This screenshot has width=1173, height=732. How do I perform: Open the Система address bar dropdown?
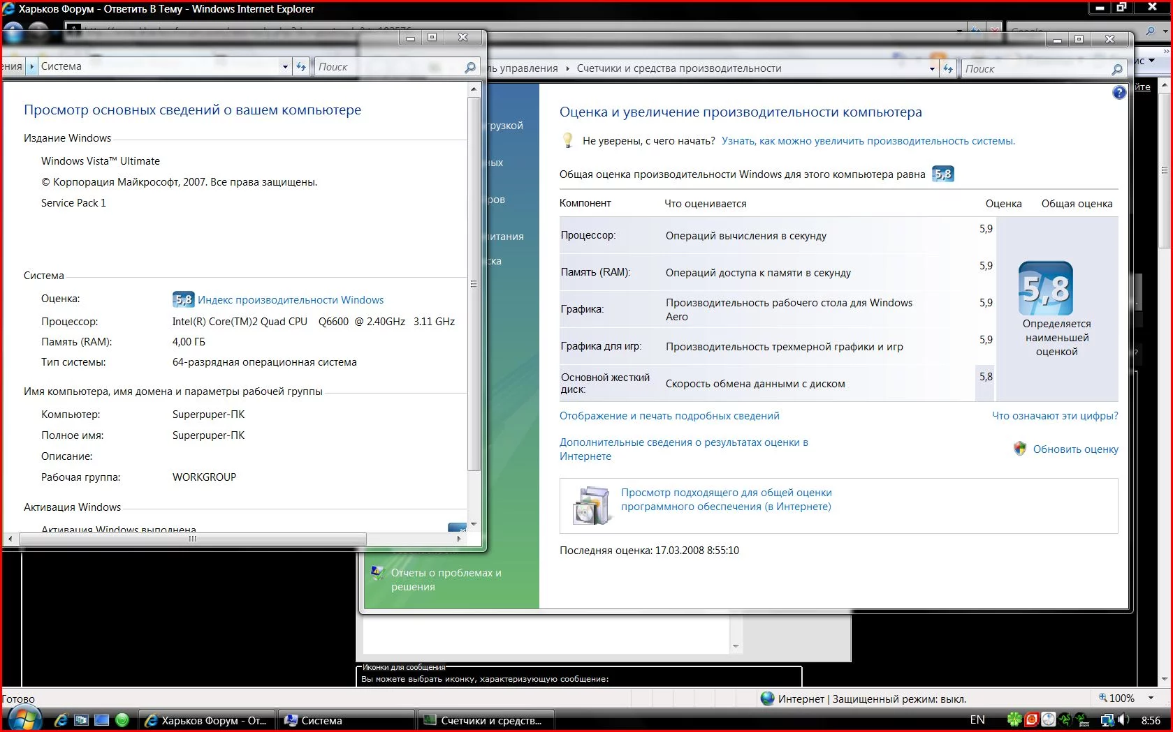[x=285, y=67]
